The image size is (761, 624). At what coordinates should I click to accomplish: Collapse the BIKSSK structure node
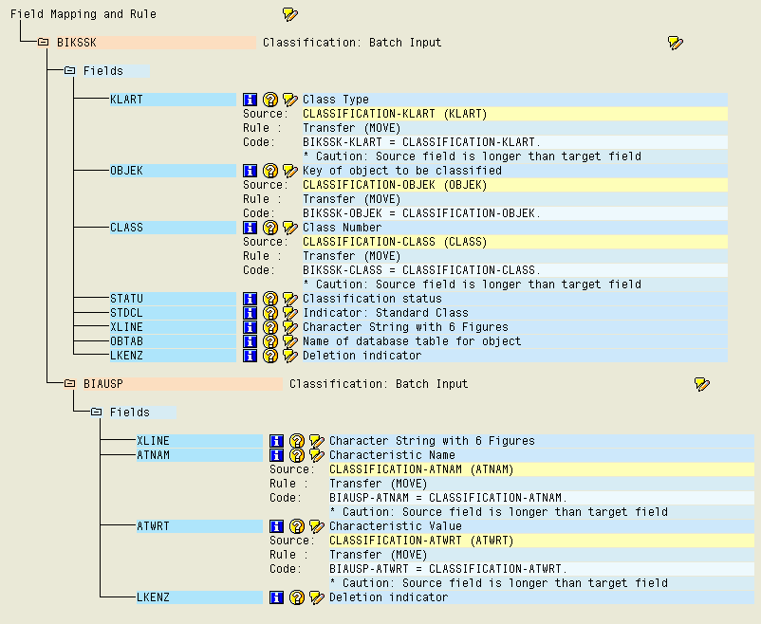tap(44, 42)
